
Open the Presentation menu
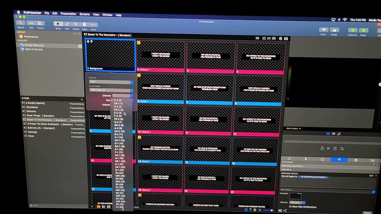click(68, 14)
